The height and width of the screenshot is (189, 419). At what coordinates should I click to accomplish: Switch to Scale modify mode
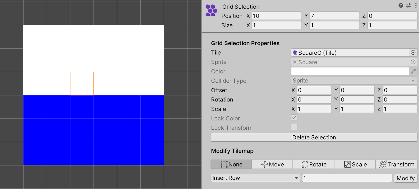point(355,164)
